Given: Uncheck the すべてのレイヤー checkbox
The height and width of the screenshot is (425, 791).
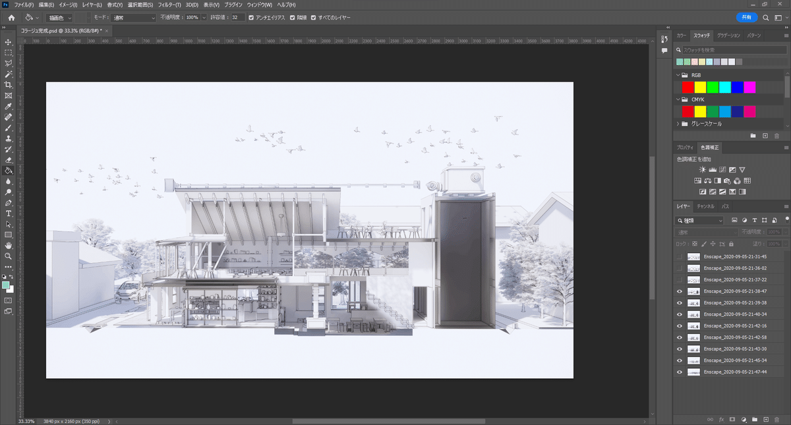Looking at the screenshot, I should pos(313,17).
